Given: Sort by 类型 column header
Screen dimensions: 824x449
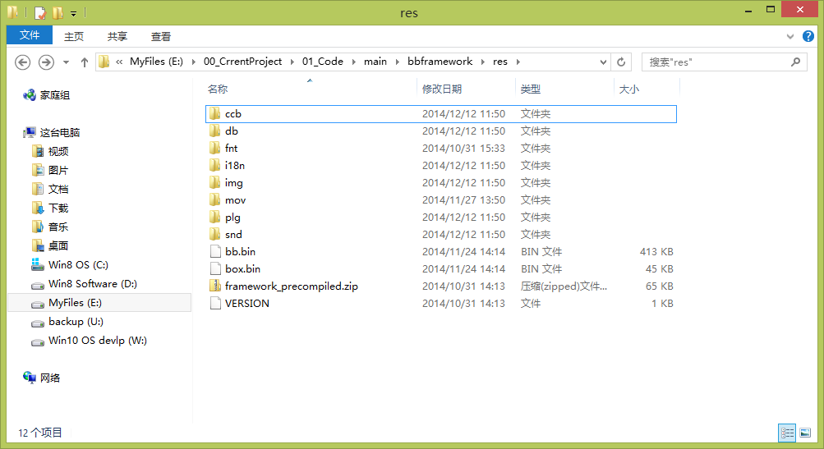Looking at the screenshot, I should [x=565, y=89].
